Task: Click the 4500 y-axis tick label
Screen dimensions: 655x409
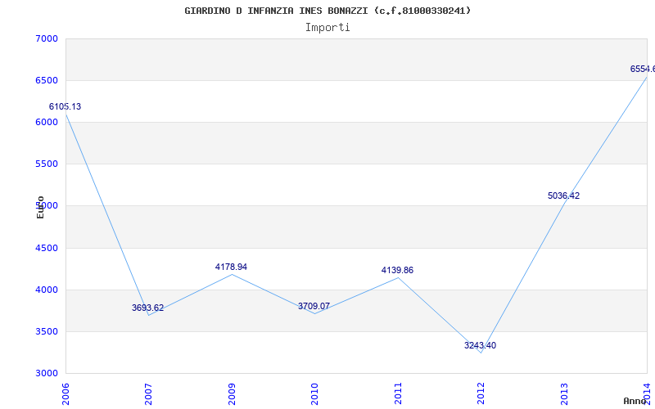Action: click(x=47, y=249)
